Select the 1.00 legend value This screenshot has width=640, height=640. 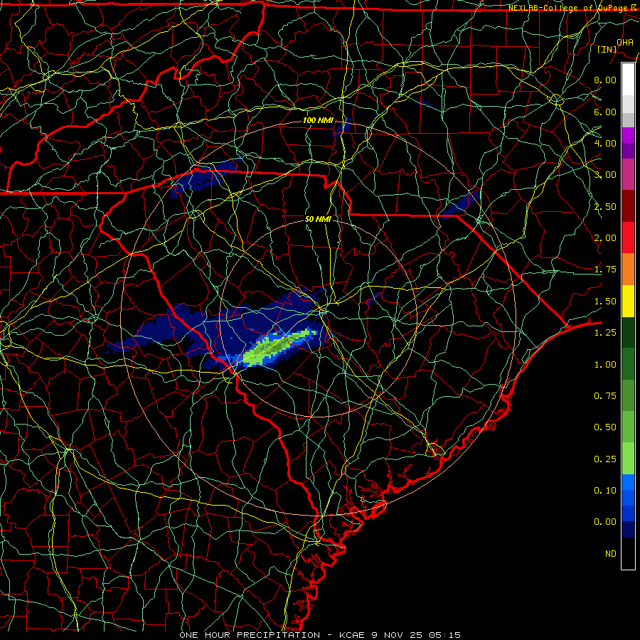(x=605, y=365)
